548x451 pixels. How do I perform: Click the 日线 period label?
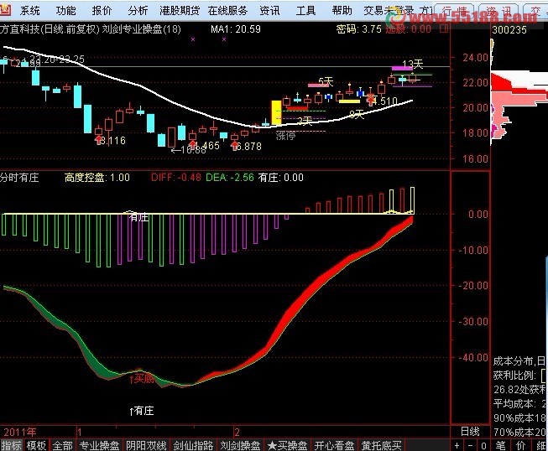(x=470, y=432)
